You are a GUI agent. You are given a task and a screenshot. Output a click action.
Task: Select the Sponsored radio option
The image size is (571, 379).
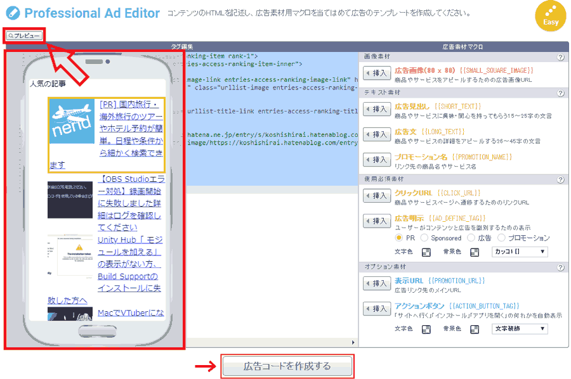[424, 238]
